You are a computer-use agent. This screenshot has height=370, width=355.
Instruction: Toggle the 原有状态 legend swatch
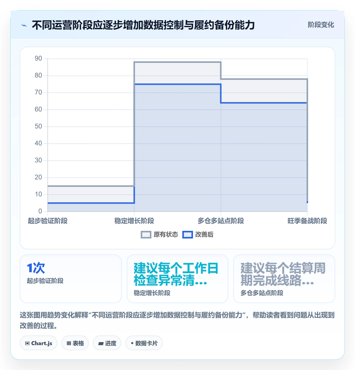[x=146, y=235]
